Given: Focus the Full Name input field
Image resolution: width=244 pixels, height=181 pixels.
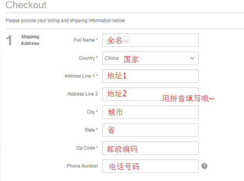Looking at the screenshot, I should click(151, 40).
